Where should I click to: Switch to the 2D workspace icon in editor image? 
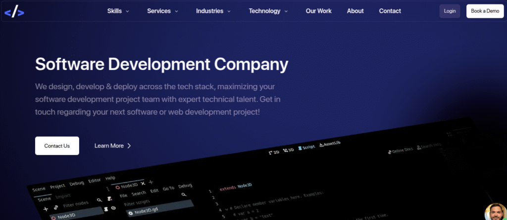[274, 152]
